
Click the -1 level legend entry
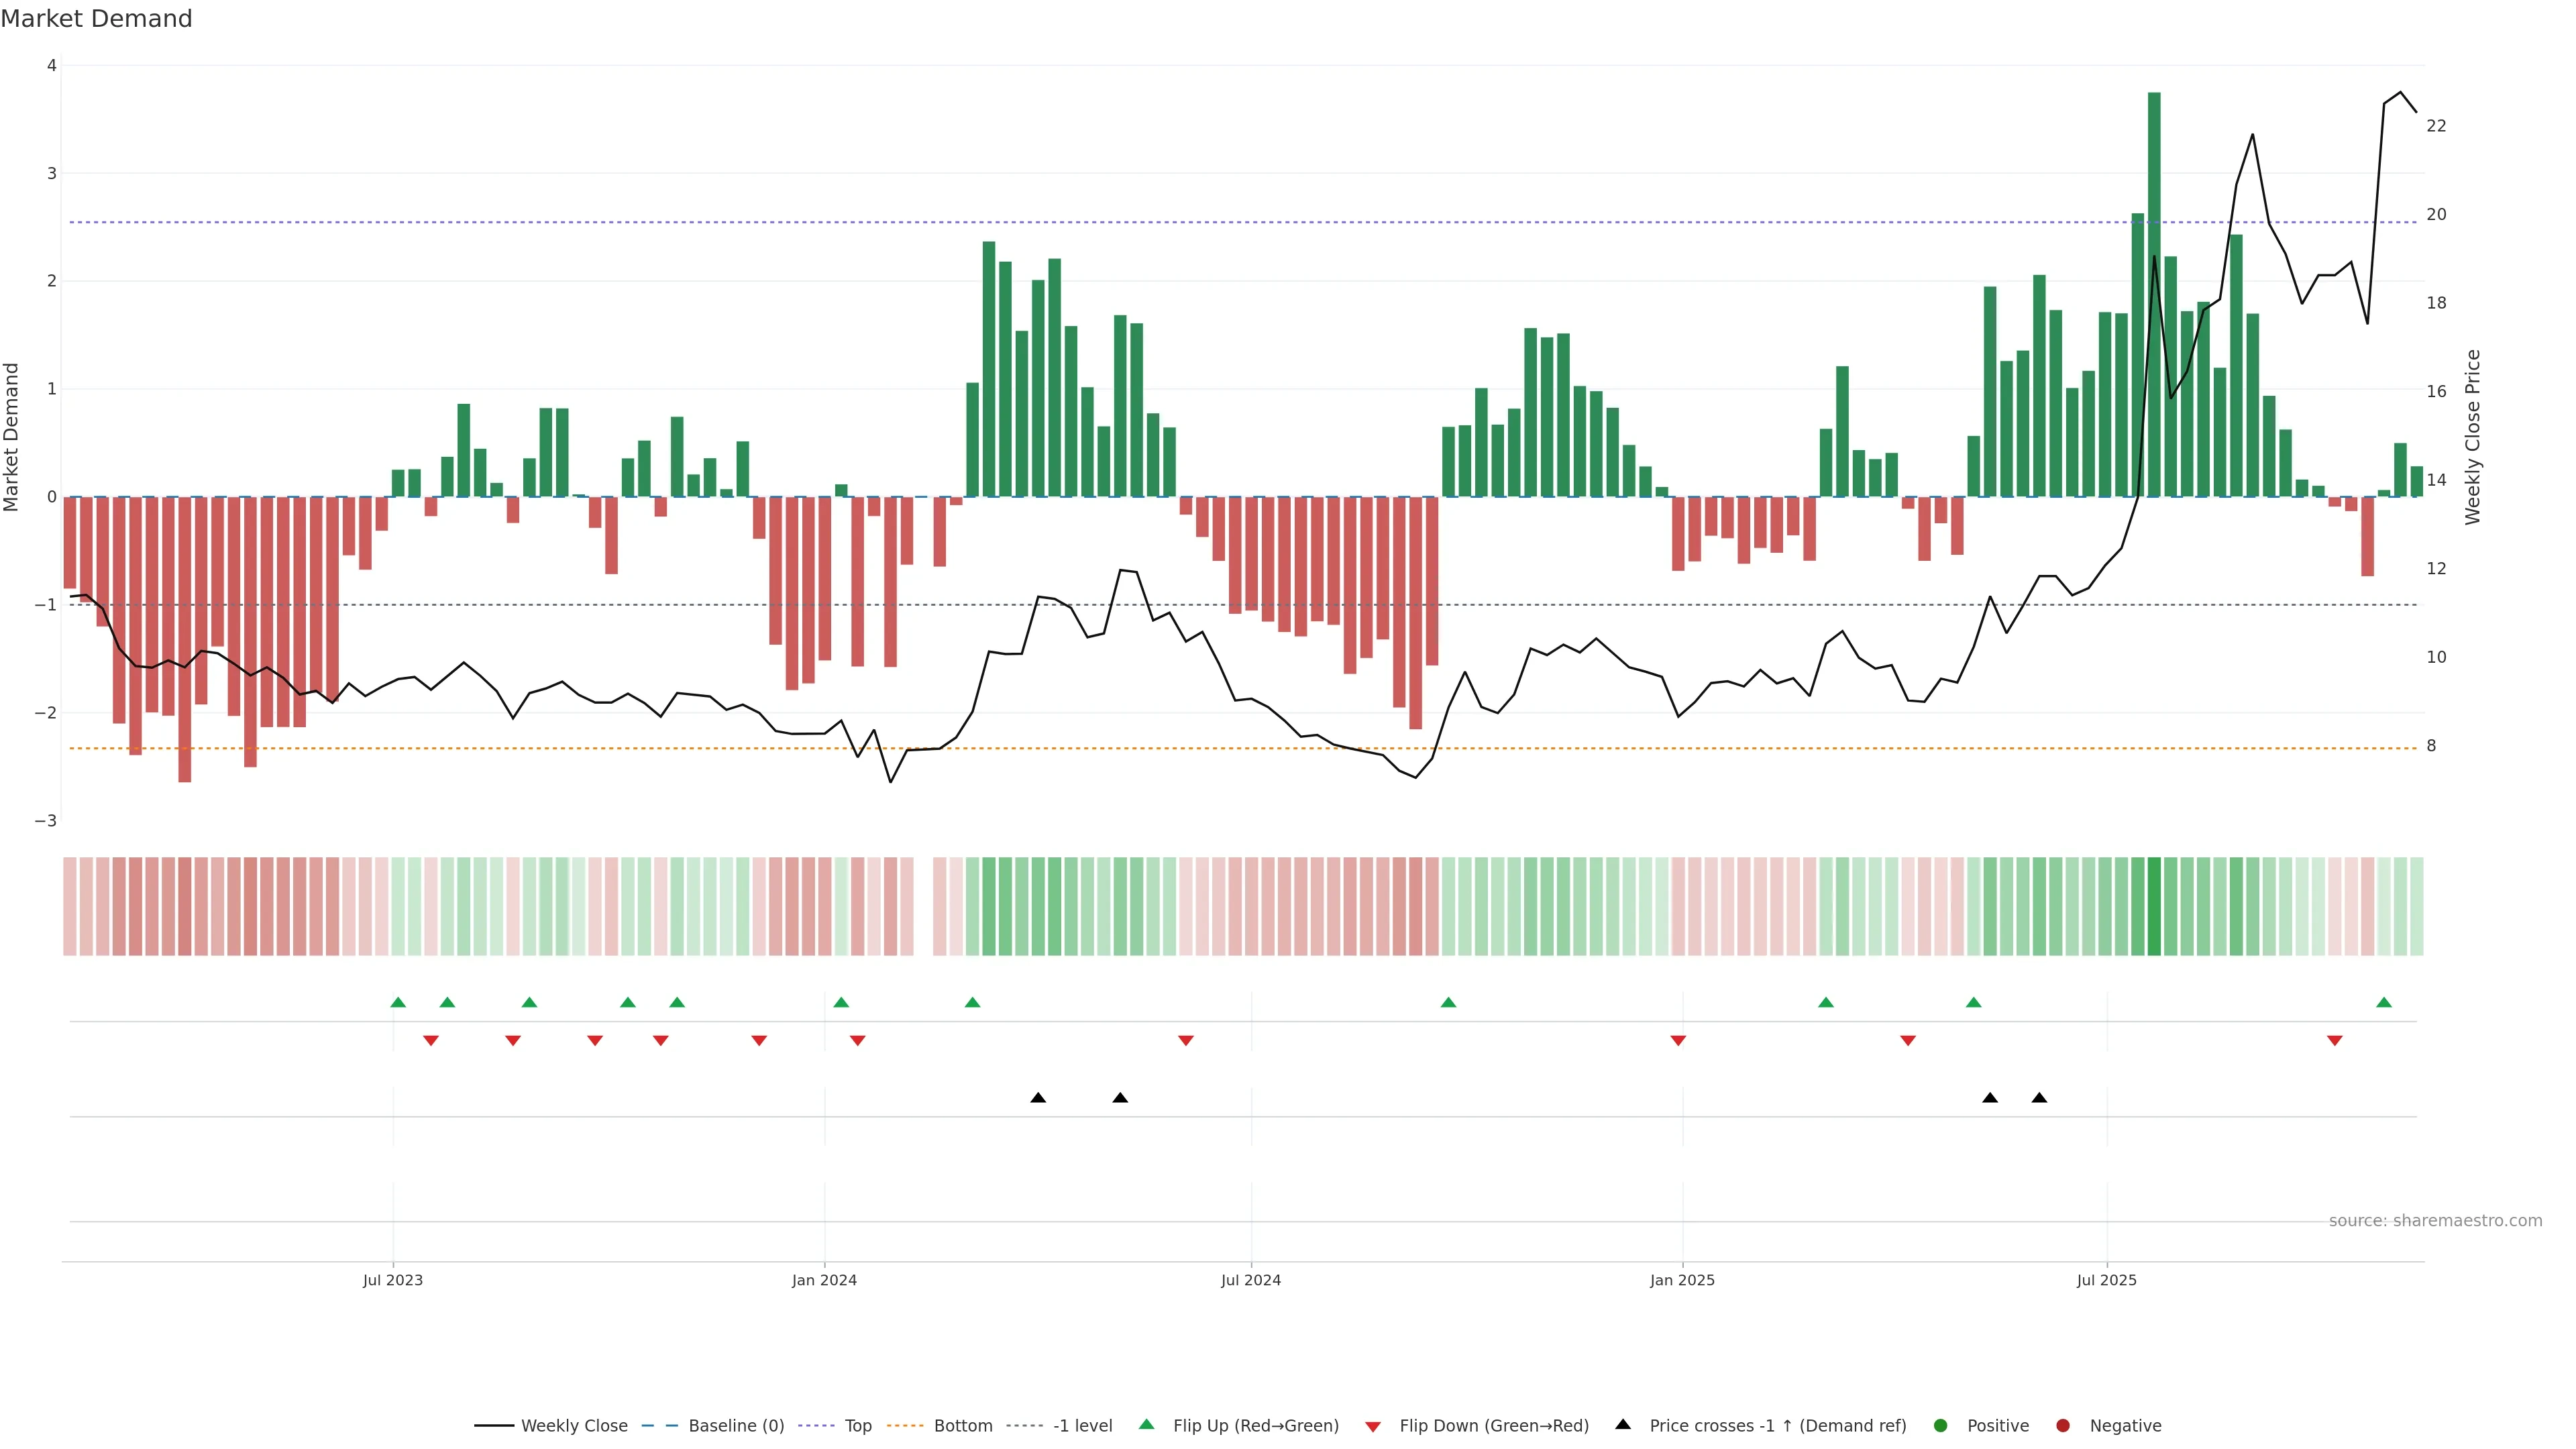coord(1082,1425)
